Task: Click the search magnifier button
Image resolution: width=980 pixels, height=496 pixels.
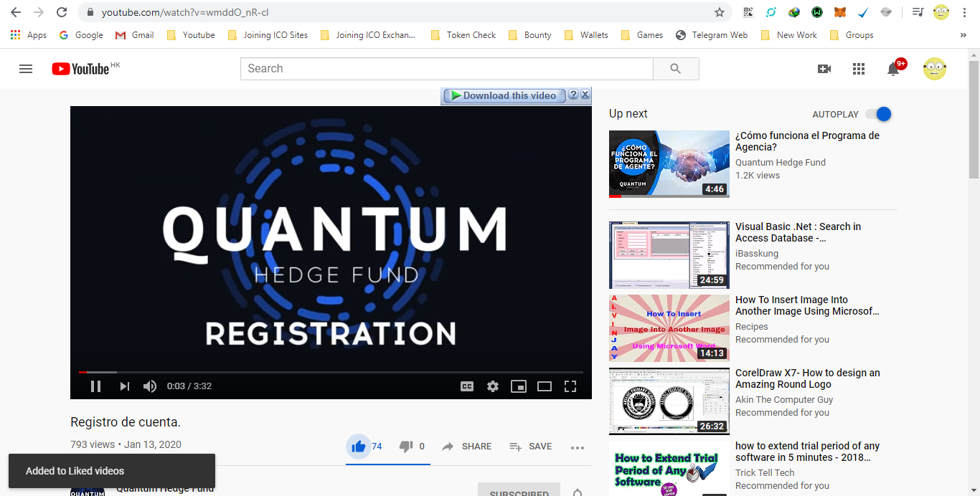Action: tap(676, 69)
